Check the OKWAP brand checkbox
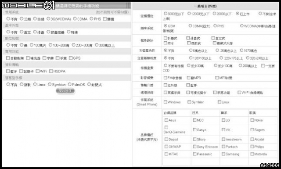 point(166,147)
